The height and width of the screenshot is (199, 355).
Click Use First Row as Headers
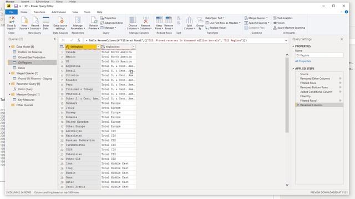223,23
